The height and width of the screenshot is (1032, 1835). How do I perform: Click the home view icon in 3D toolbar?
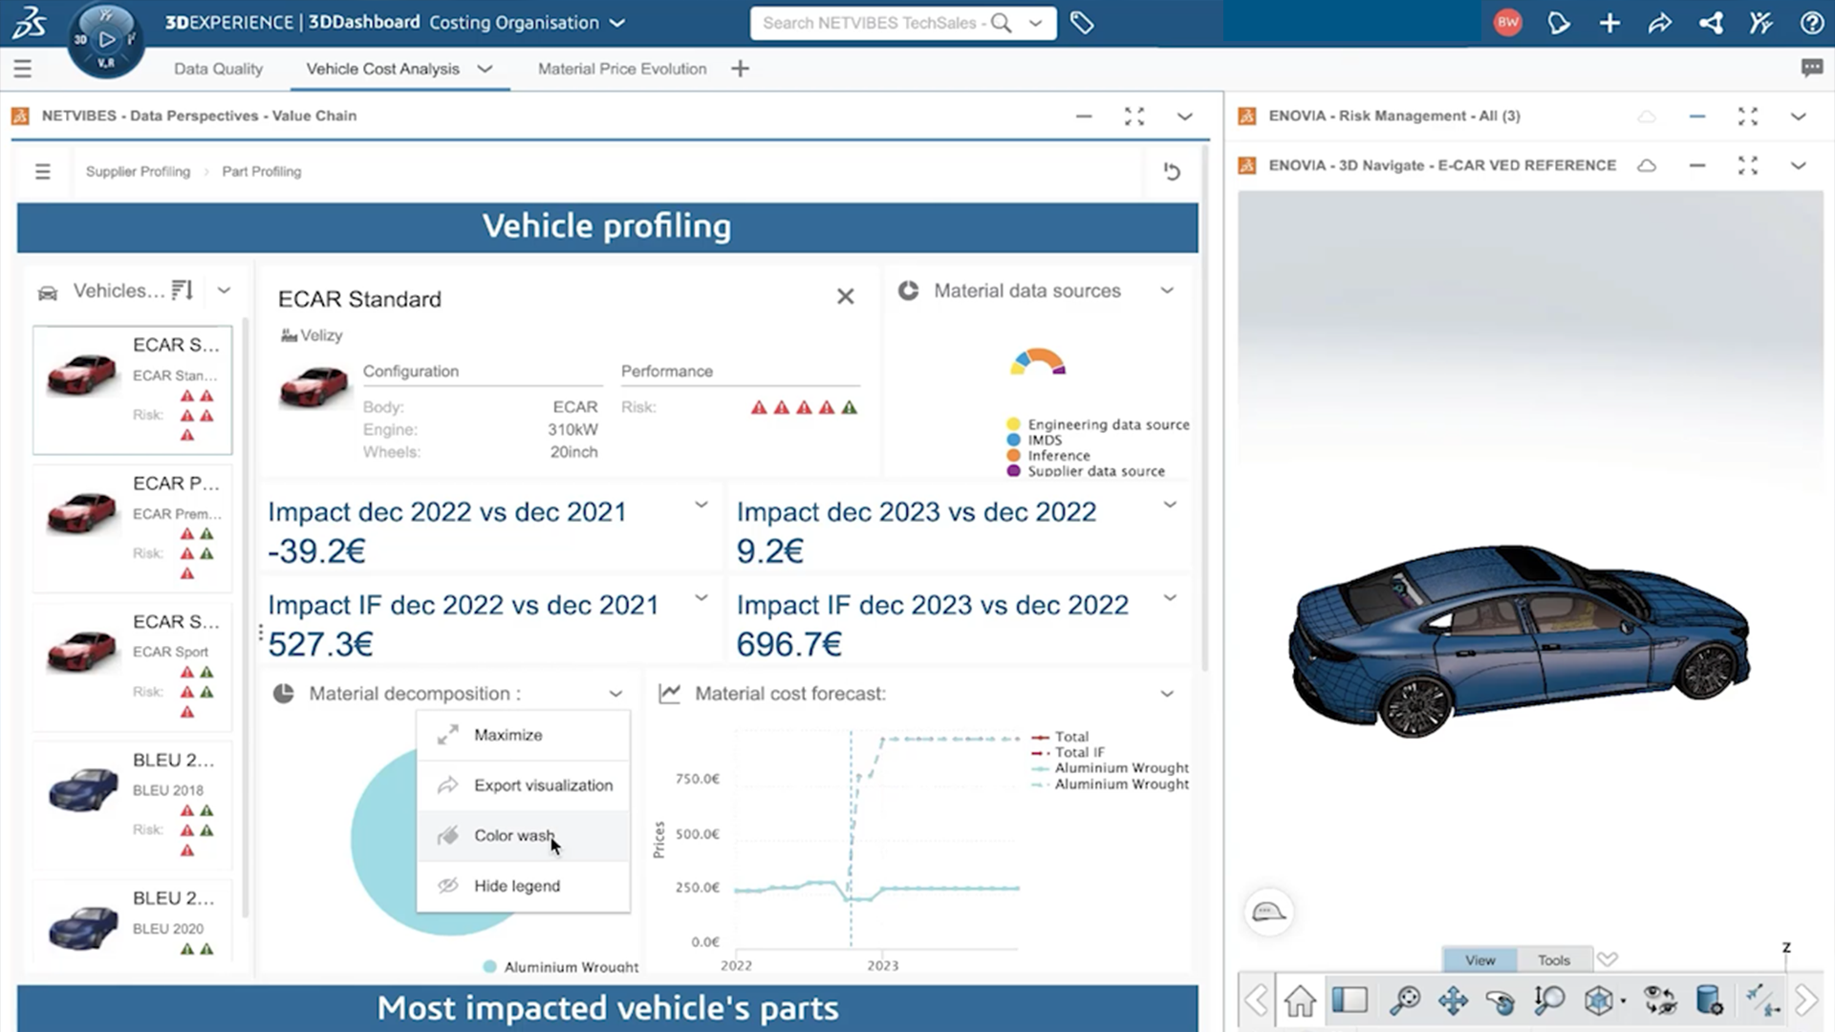(x=1300, y=1000)
